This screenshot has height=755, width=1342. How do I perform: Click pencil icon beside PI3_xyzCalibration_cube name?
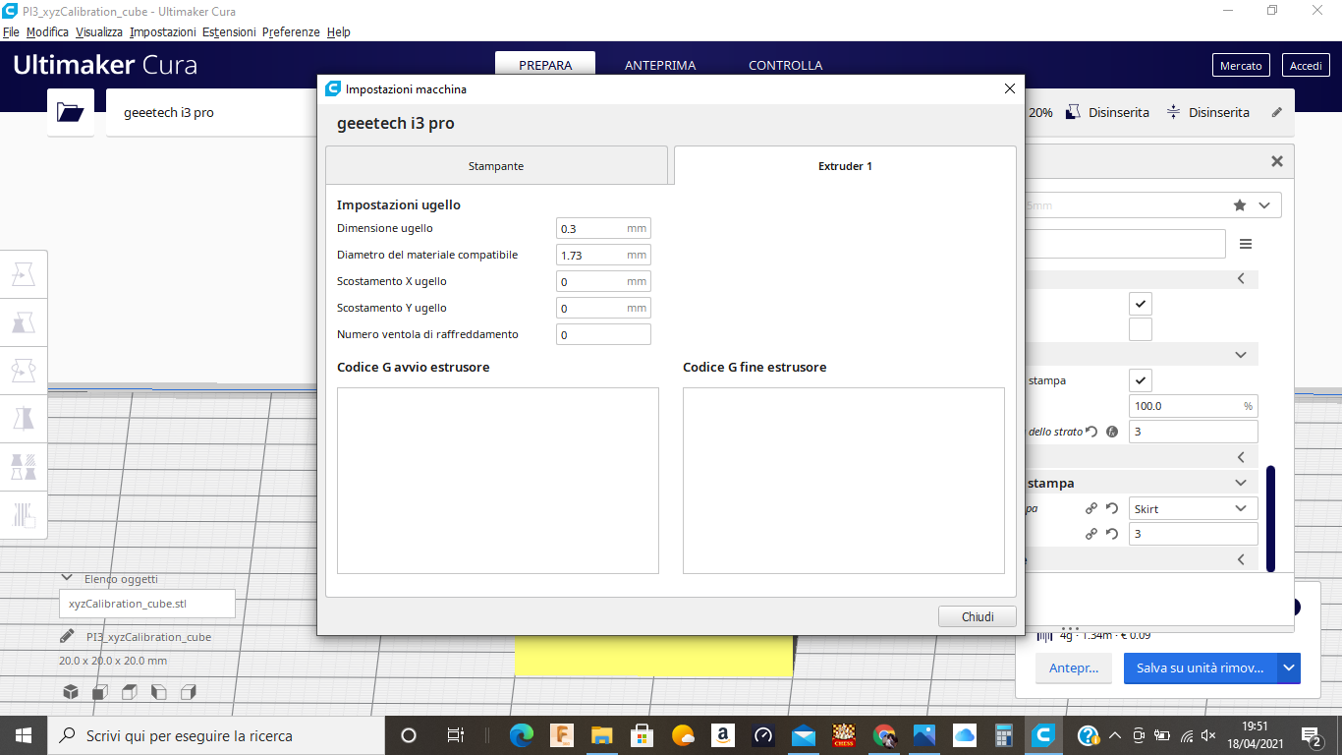[x=67, y=636]
